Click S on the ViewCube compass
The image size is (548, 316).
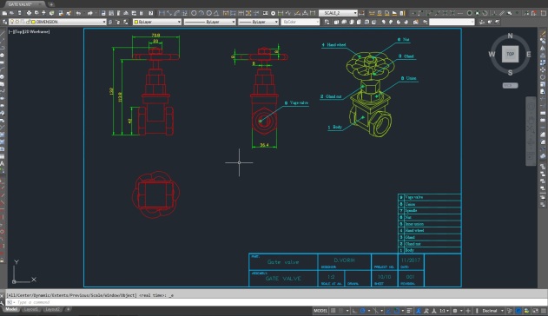point(511,73)
